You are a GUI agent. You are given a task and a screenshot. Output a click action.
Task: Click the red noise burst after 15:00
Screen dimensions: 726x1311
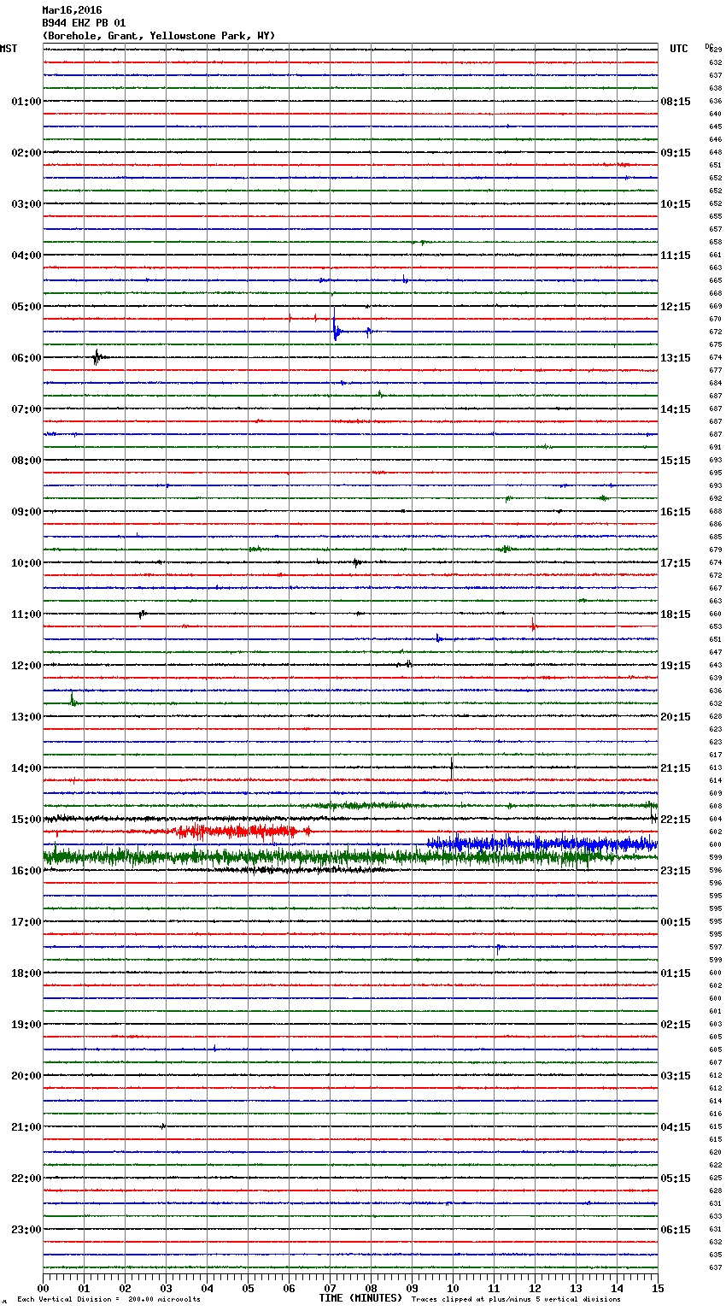pyautogui.click(x=241, y=831)
